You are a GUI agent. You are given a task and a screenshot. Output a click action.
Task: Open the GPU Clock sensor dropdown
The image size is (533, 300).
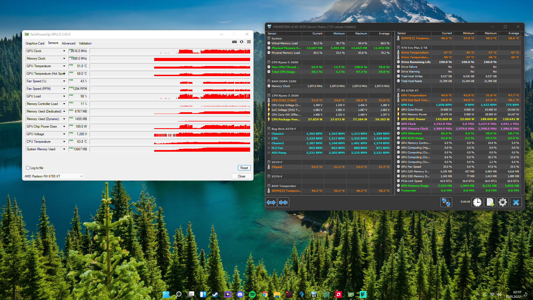[x=64, y=51]
